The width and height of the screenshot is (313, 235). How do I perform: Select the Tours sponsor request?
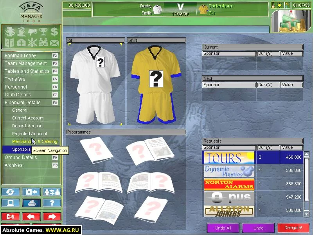pos(253,157)
